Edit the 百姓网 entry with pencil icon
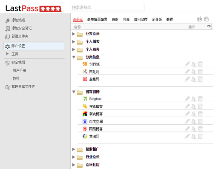This screenshot has height=169, width=213. coord(187,72)
